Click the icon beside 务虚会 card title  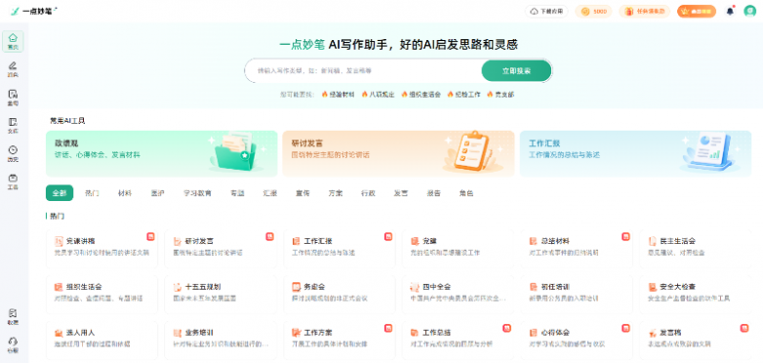pyautogui.click(x=296, y=287)
